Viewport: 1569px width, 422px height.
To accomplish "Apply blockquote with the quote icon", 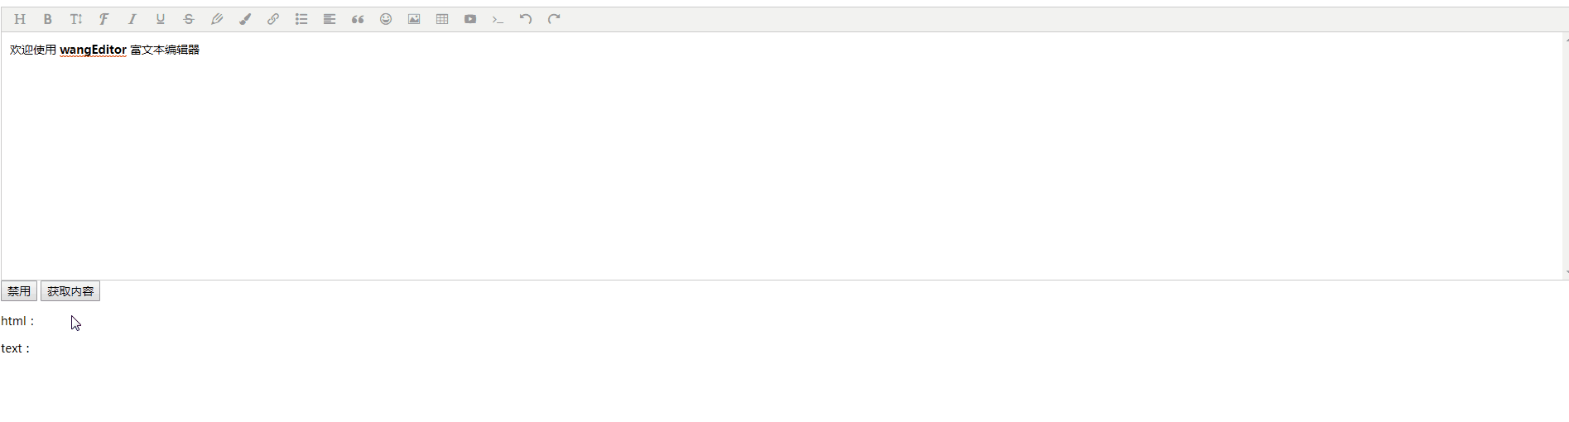I will click(358, 19).
